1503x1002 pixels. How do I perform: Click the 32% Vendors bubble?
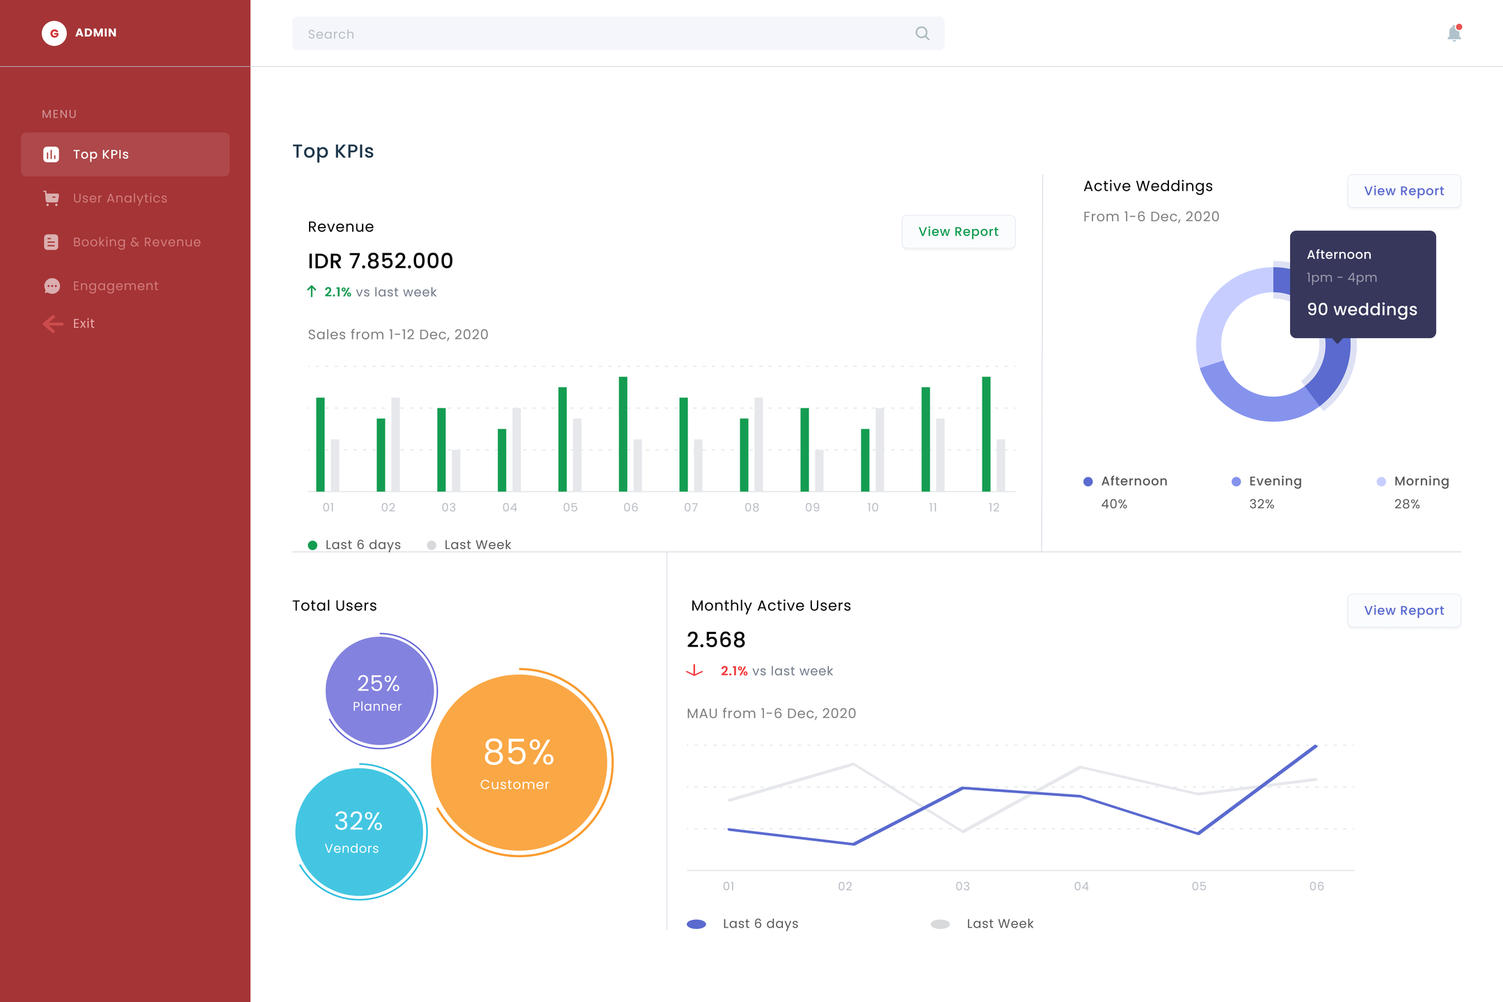(359, 832)
